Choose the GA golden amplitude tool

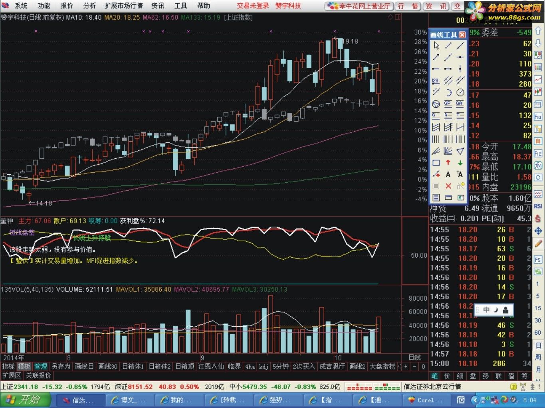coord(460,104)
